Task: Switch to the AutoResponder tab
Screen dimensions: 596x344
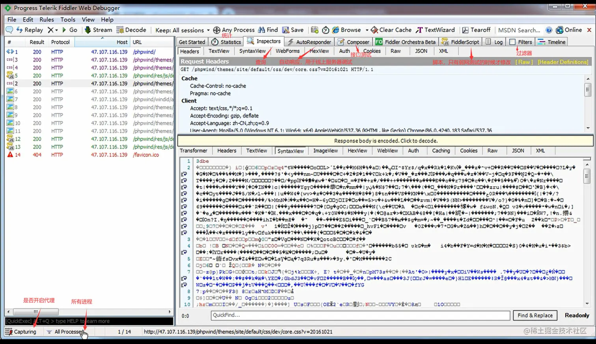Action: 309,42
